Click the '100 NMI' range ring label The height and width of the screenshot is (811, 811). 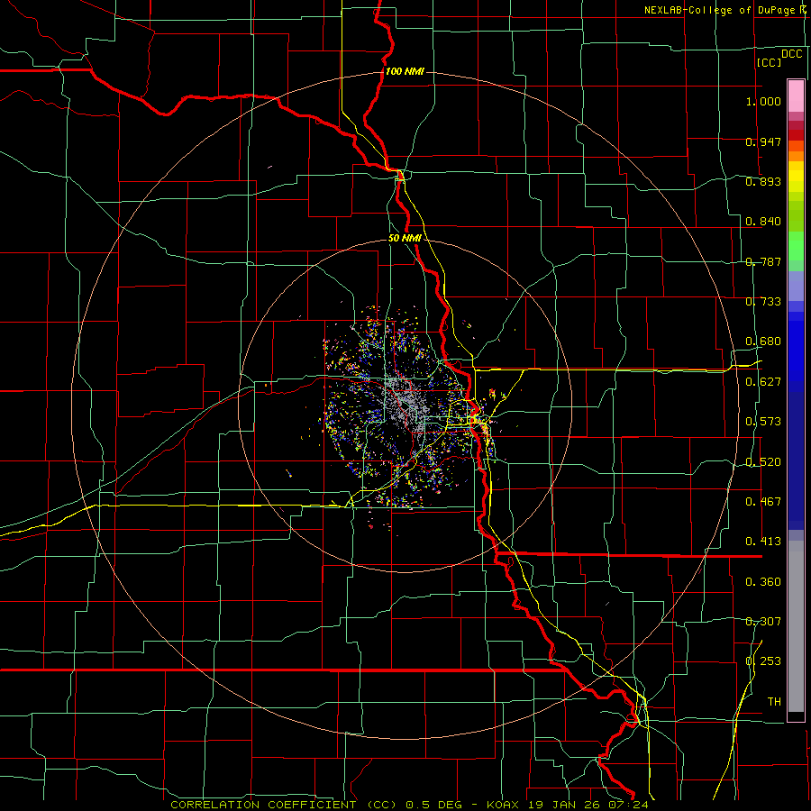tap(405, 71)
